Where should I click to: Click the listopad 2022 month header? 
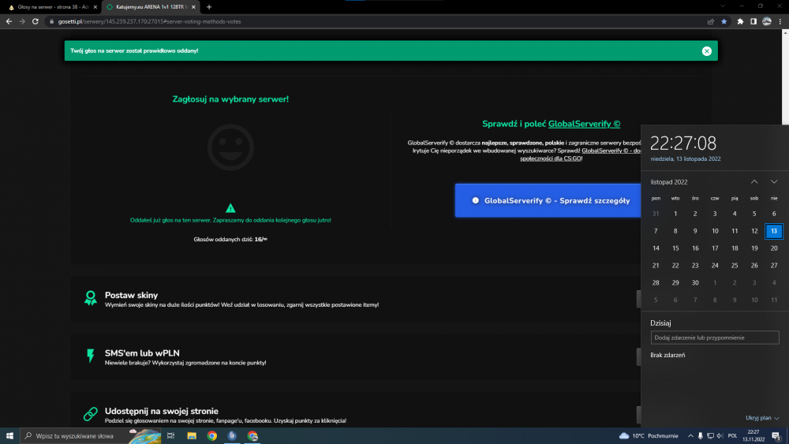point(669,182)
